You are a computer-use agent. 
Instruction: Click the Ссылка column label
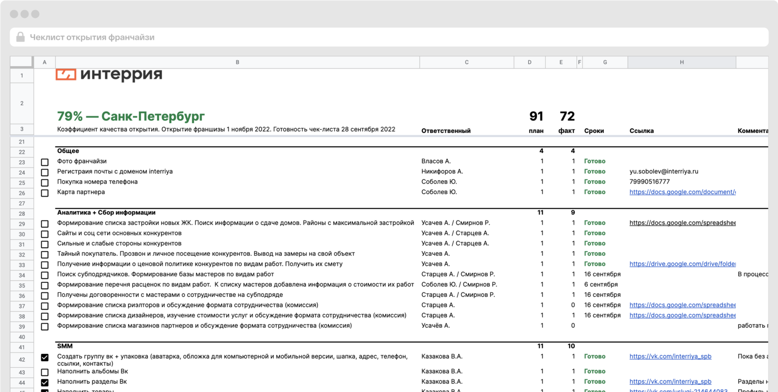[x=642, y=131]
